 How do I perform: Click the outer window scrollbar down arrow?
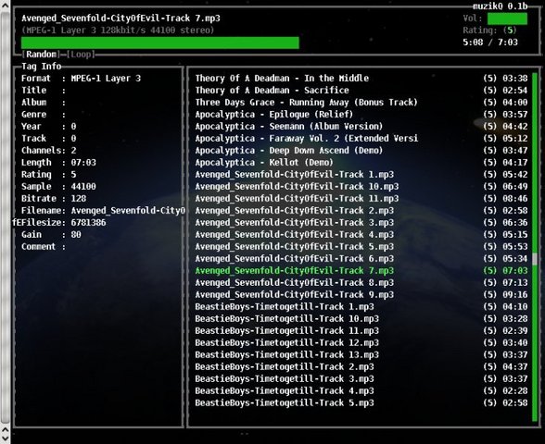pyautogui.click(x=6, y=438)
